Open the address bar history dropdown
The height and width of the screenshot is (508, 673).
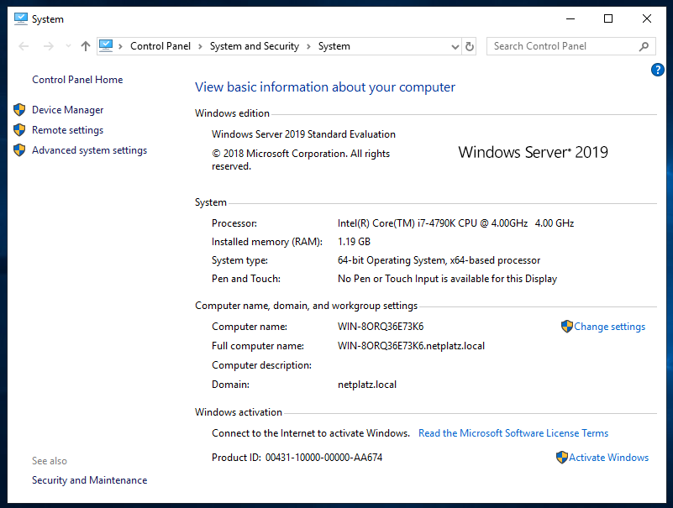click(455, 47)
